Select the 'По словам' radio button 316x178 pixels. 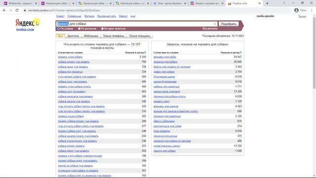(x=59, y=29)
